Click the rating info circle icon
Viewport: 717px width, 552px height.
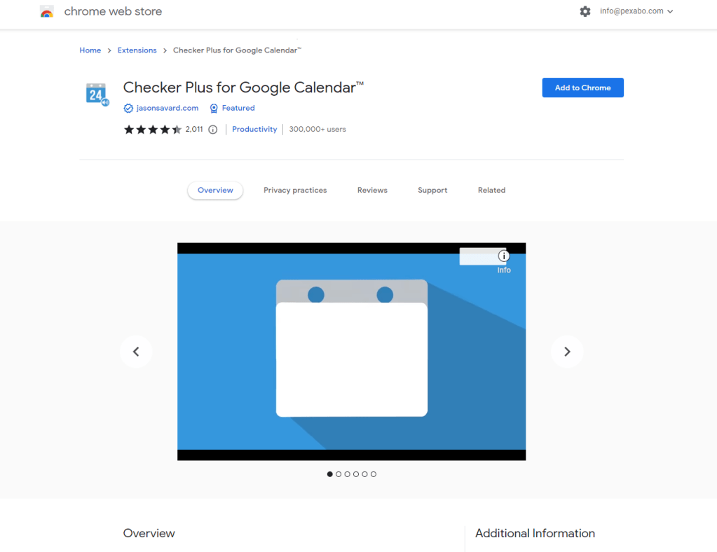click(x=212, y=130)
